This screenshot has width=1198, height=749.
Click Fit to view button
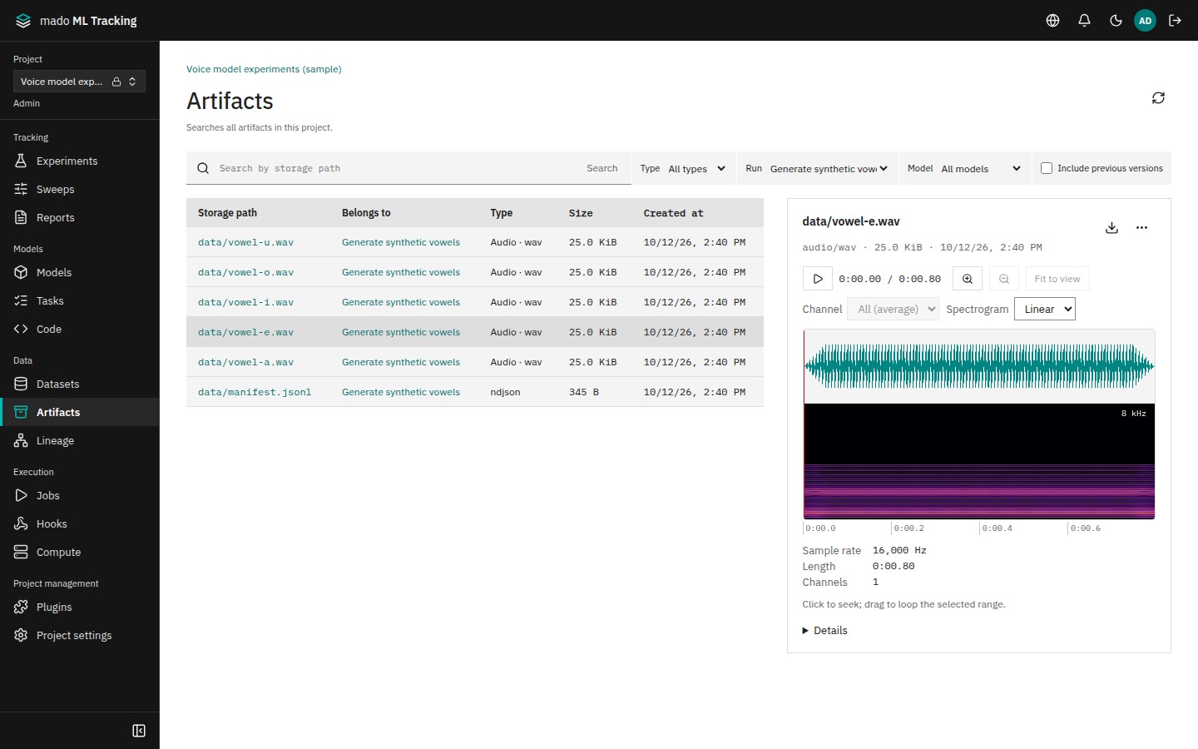click(x=1057, y=279)
